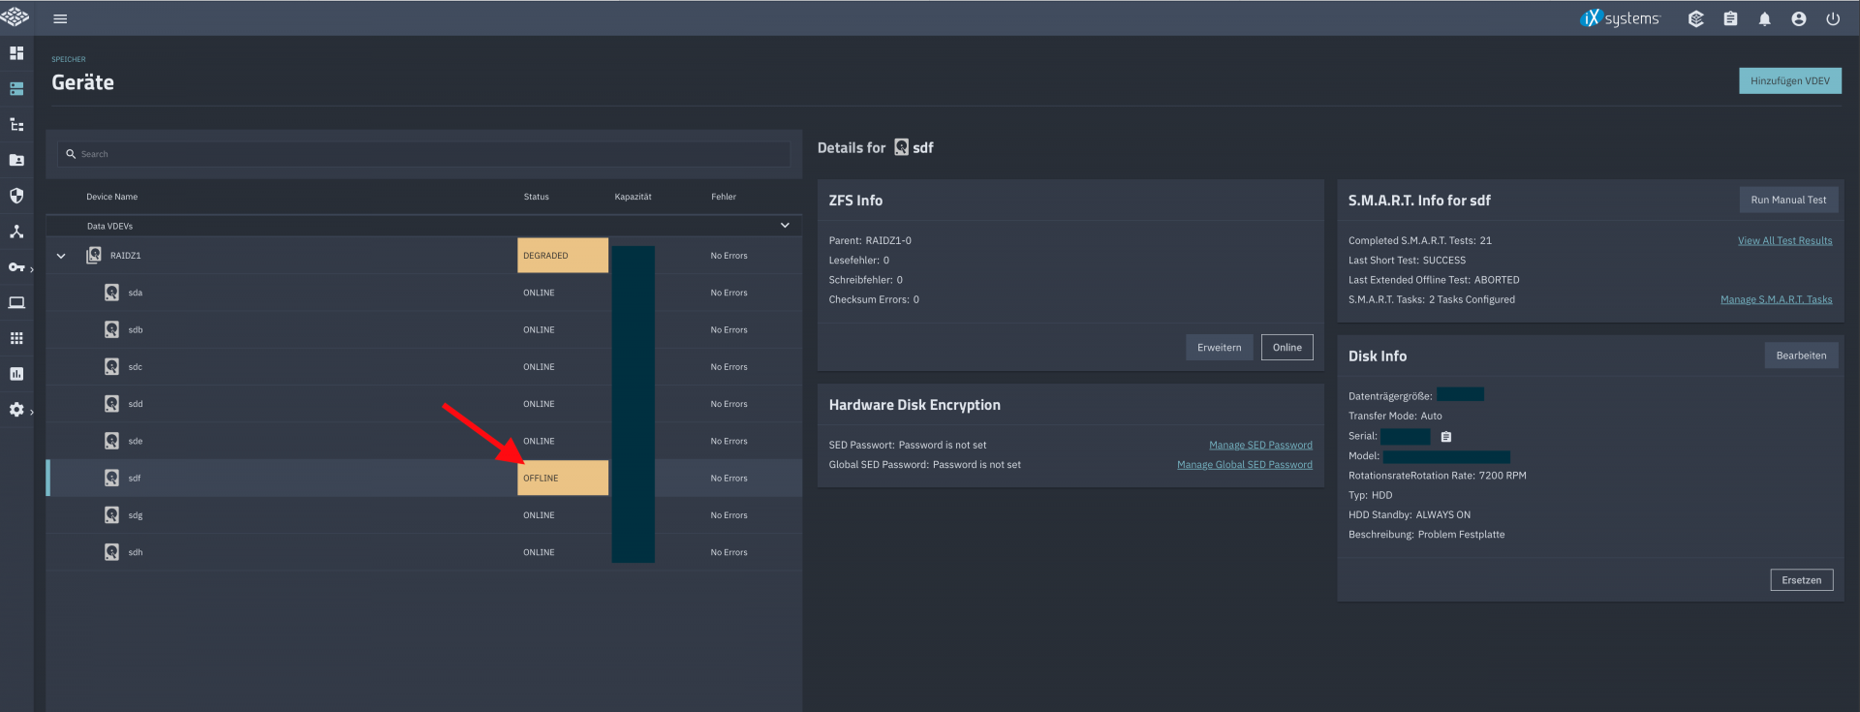1860x712 pixels.
Task: Click the Kapazität column header
Action: (x=633, y=197)
